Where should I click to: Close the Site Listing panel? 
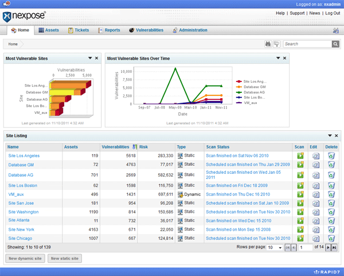337,135
